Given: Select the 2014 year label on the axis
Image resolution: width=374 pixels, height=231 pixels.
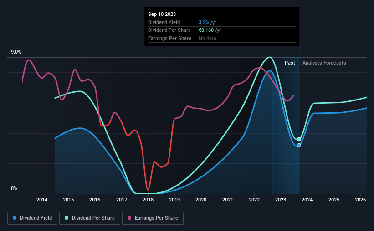Looking at the screenshot, I should tap(42, 200).
